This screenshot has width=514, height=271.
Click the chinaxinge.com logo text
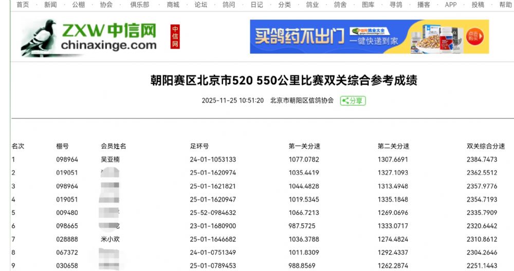pyautogui.click(x=108, y=45)
